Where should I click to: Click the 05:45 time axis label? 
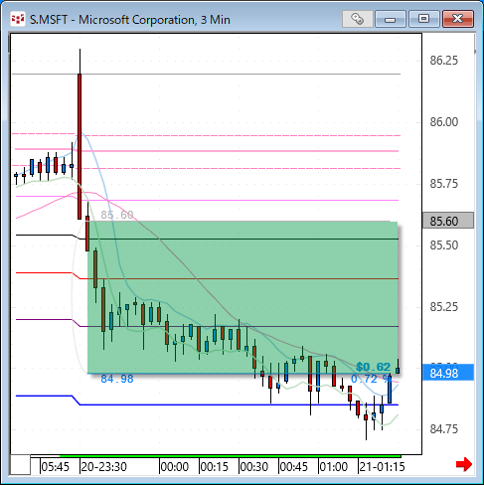click(x=55, y=467)
